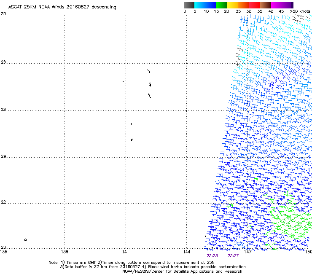This screenshot has width=312, height=274.
Task: Click the 23:28 swath time label
Action: click(212, 256)
